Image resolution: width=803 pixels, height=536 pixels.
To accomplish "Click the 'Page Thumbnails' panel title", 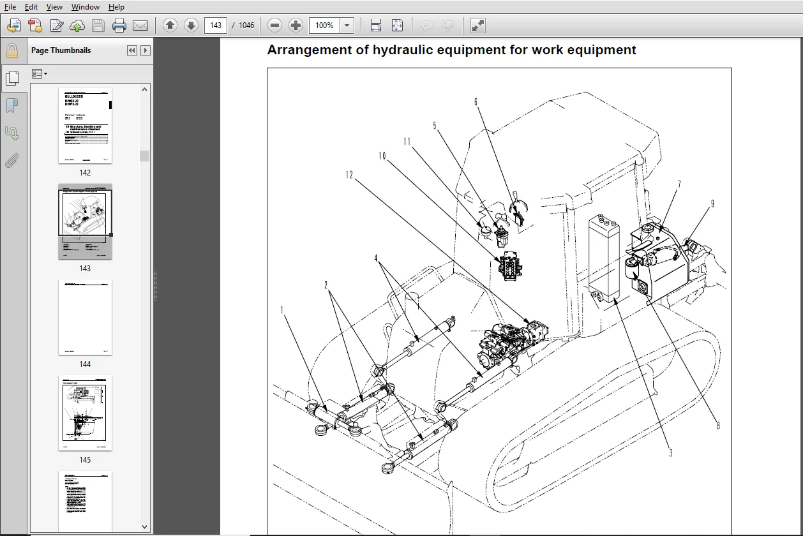I will pos(61,50).
